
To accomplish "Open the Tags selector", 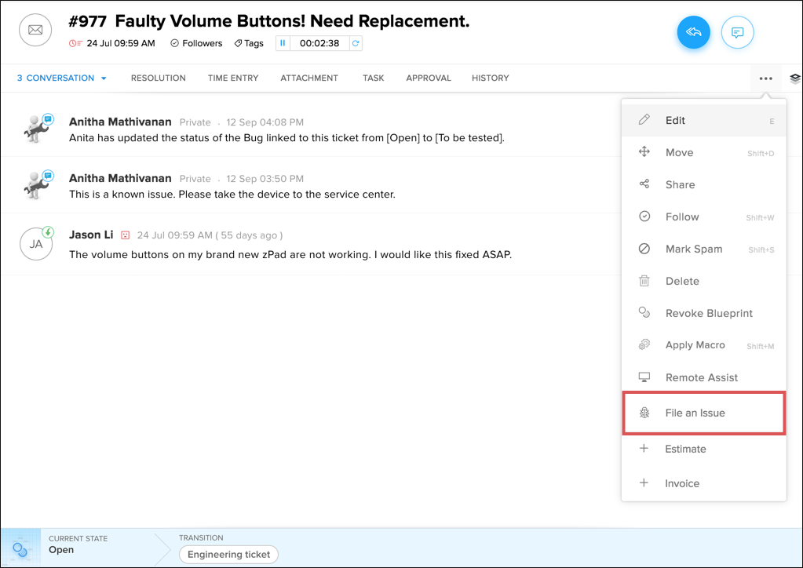I will coord(249,43).
